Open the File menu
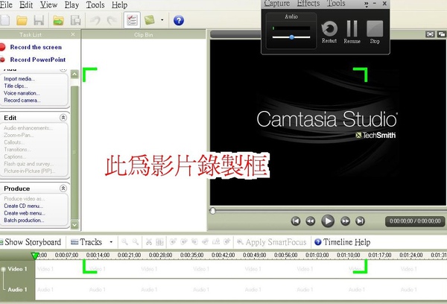 coord(6,5)
